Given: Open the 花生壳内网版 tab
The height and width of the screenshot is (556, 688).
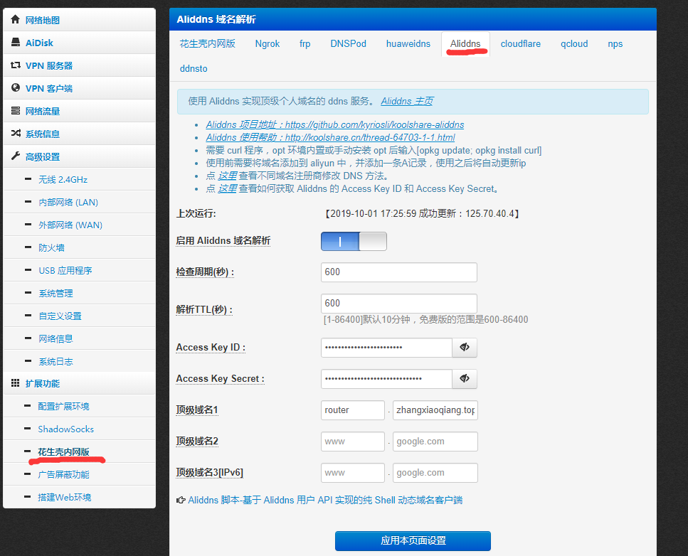Looking at the screenshot, I should click(x=208, y=43).
